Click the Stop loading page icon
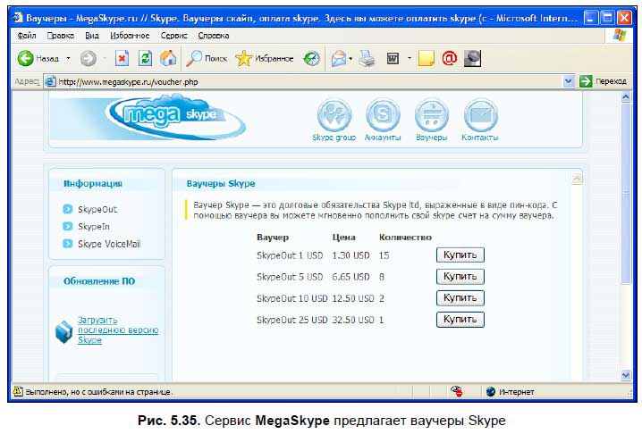This screenshot has height=434, width=642. (122, 59)
